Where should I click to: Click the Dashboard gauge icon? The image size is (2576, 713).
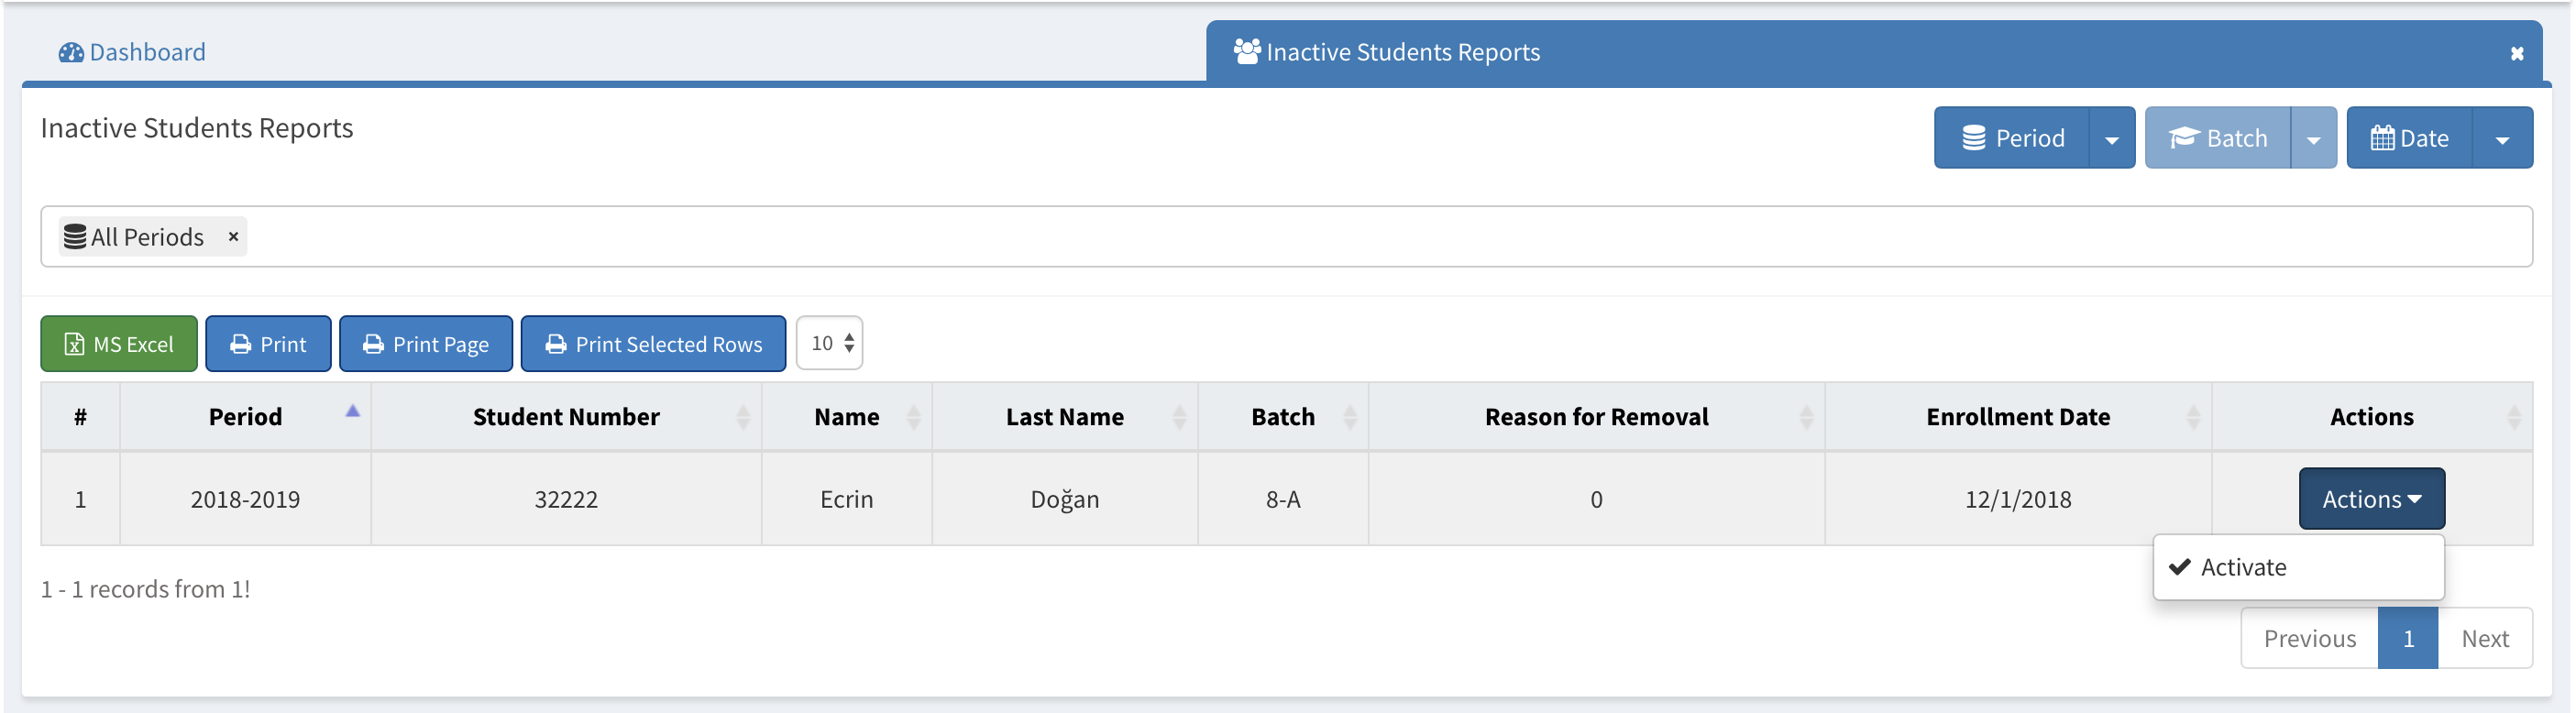(x=70, y=53)
